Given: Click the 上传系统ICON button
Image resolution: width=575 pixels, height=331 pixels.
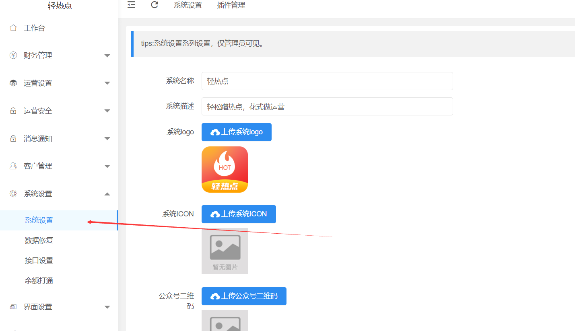Looking at the screenshot, I should (239, 214).
